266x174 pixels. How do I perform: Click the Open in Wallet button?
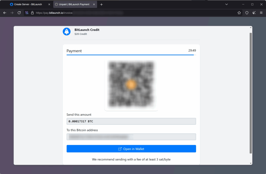(131, 149)
